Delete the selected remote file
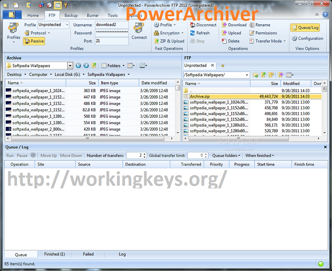Screen dimensions: 332x271 click(231, 41)
